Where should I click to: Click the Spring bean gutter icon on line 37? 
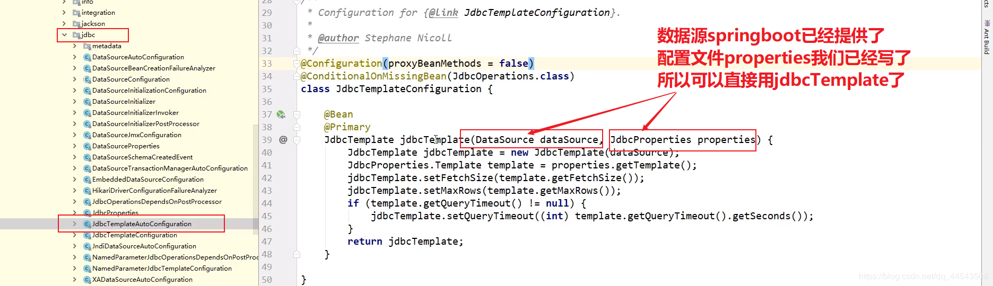281,114
